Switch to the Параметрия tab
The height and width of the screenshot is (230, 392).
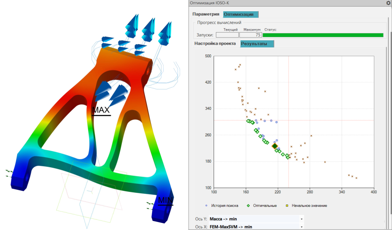[x=206, y=14]
